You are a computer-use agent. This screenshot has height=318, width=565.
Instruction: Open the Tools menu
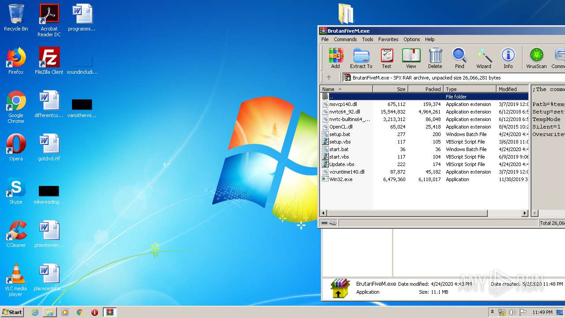368,39
